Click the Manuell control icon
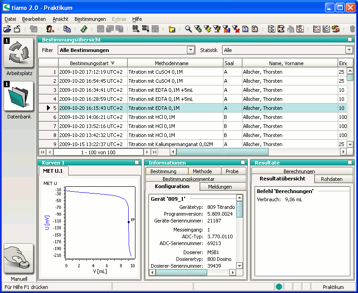Viewport: 358px width, 293px height. [19, 258]
